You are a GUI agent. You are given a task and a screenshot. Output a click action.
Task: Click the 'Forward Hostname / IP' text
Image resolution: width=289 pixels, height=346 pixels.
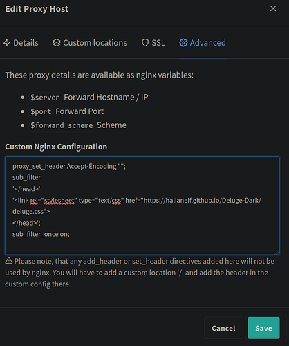click(x=106, y=98)
